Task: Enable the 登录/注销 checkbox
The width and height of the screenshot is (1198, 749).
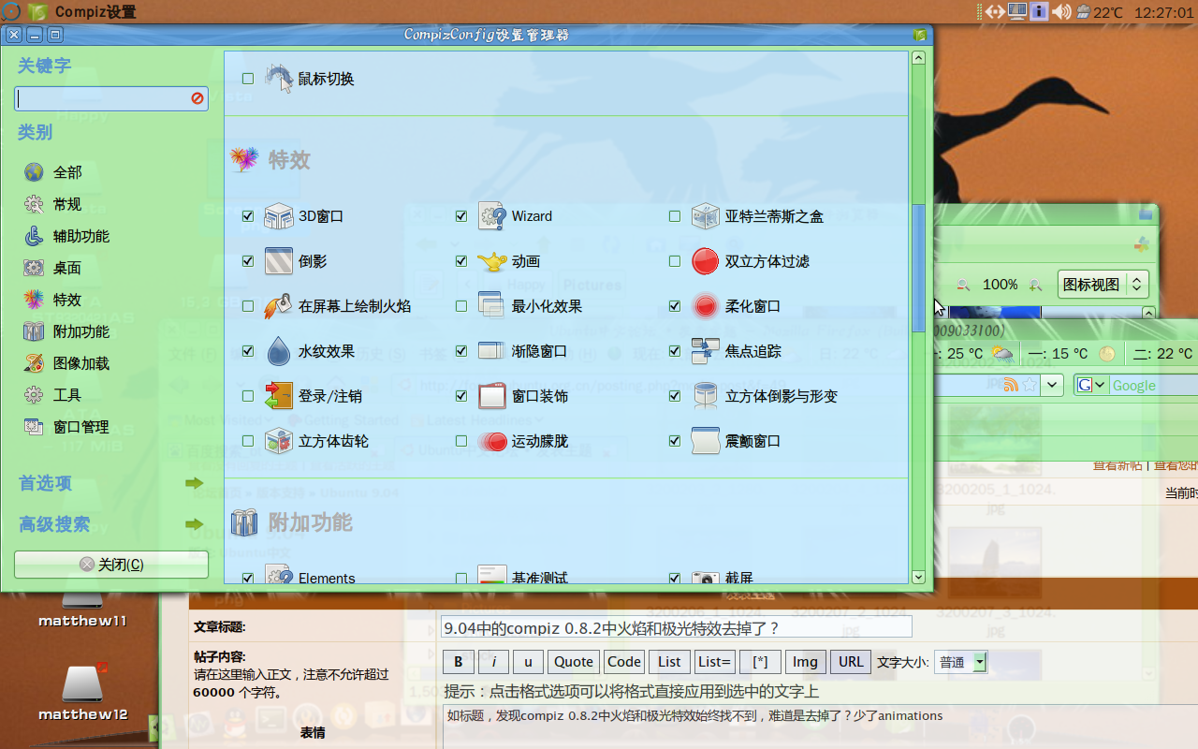Action: tap(248, 396)
